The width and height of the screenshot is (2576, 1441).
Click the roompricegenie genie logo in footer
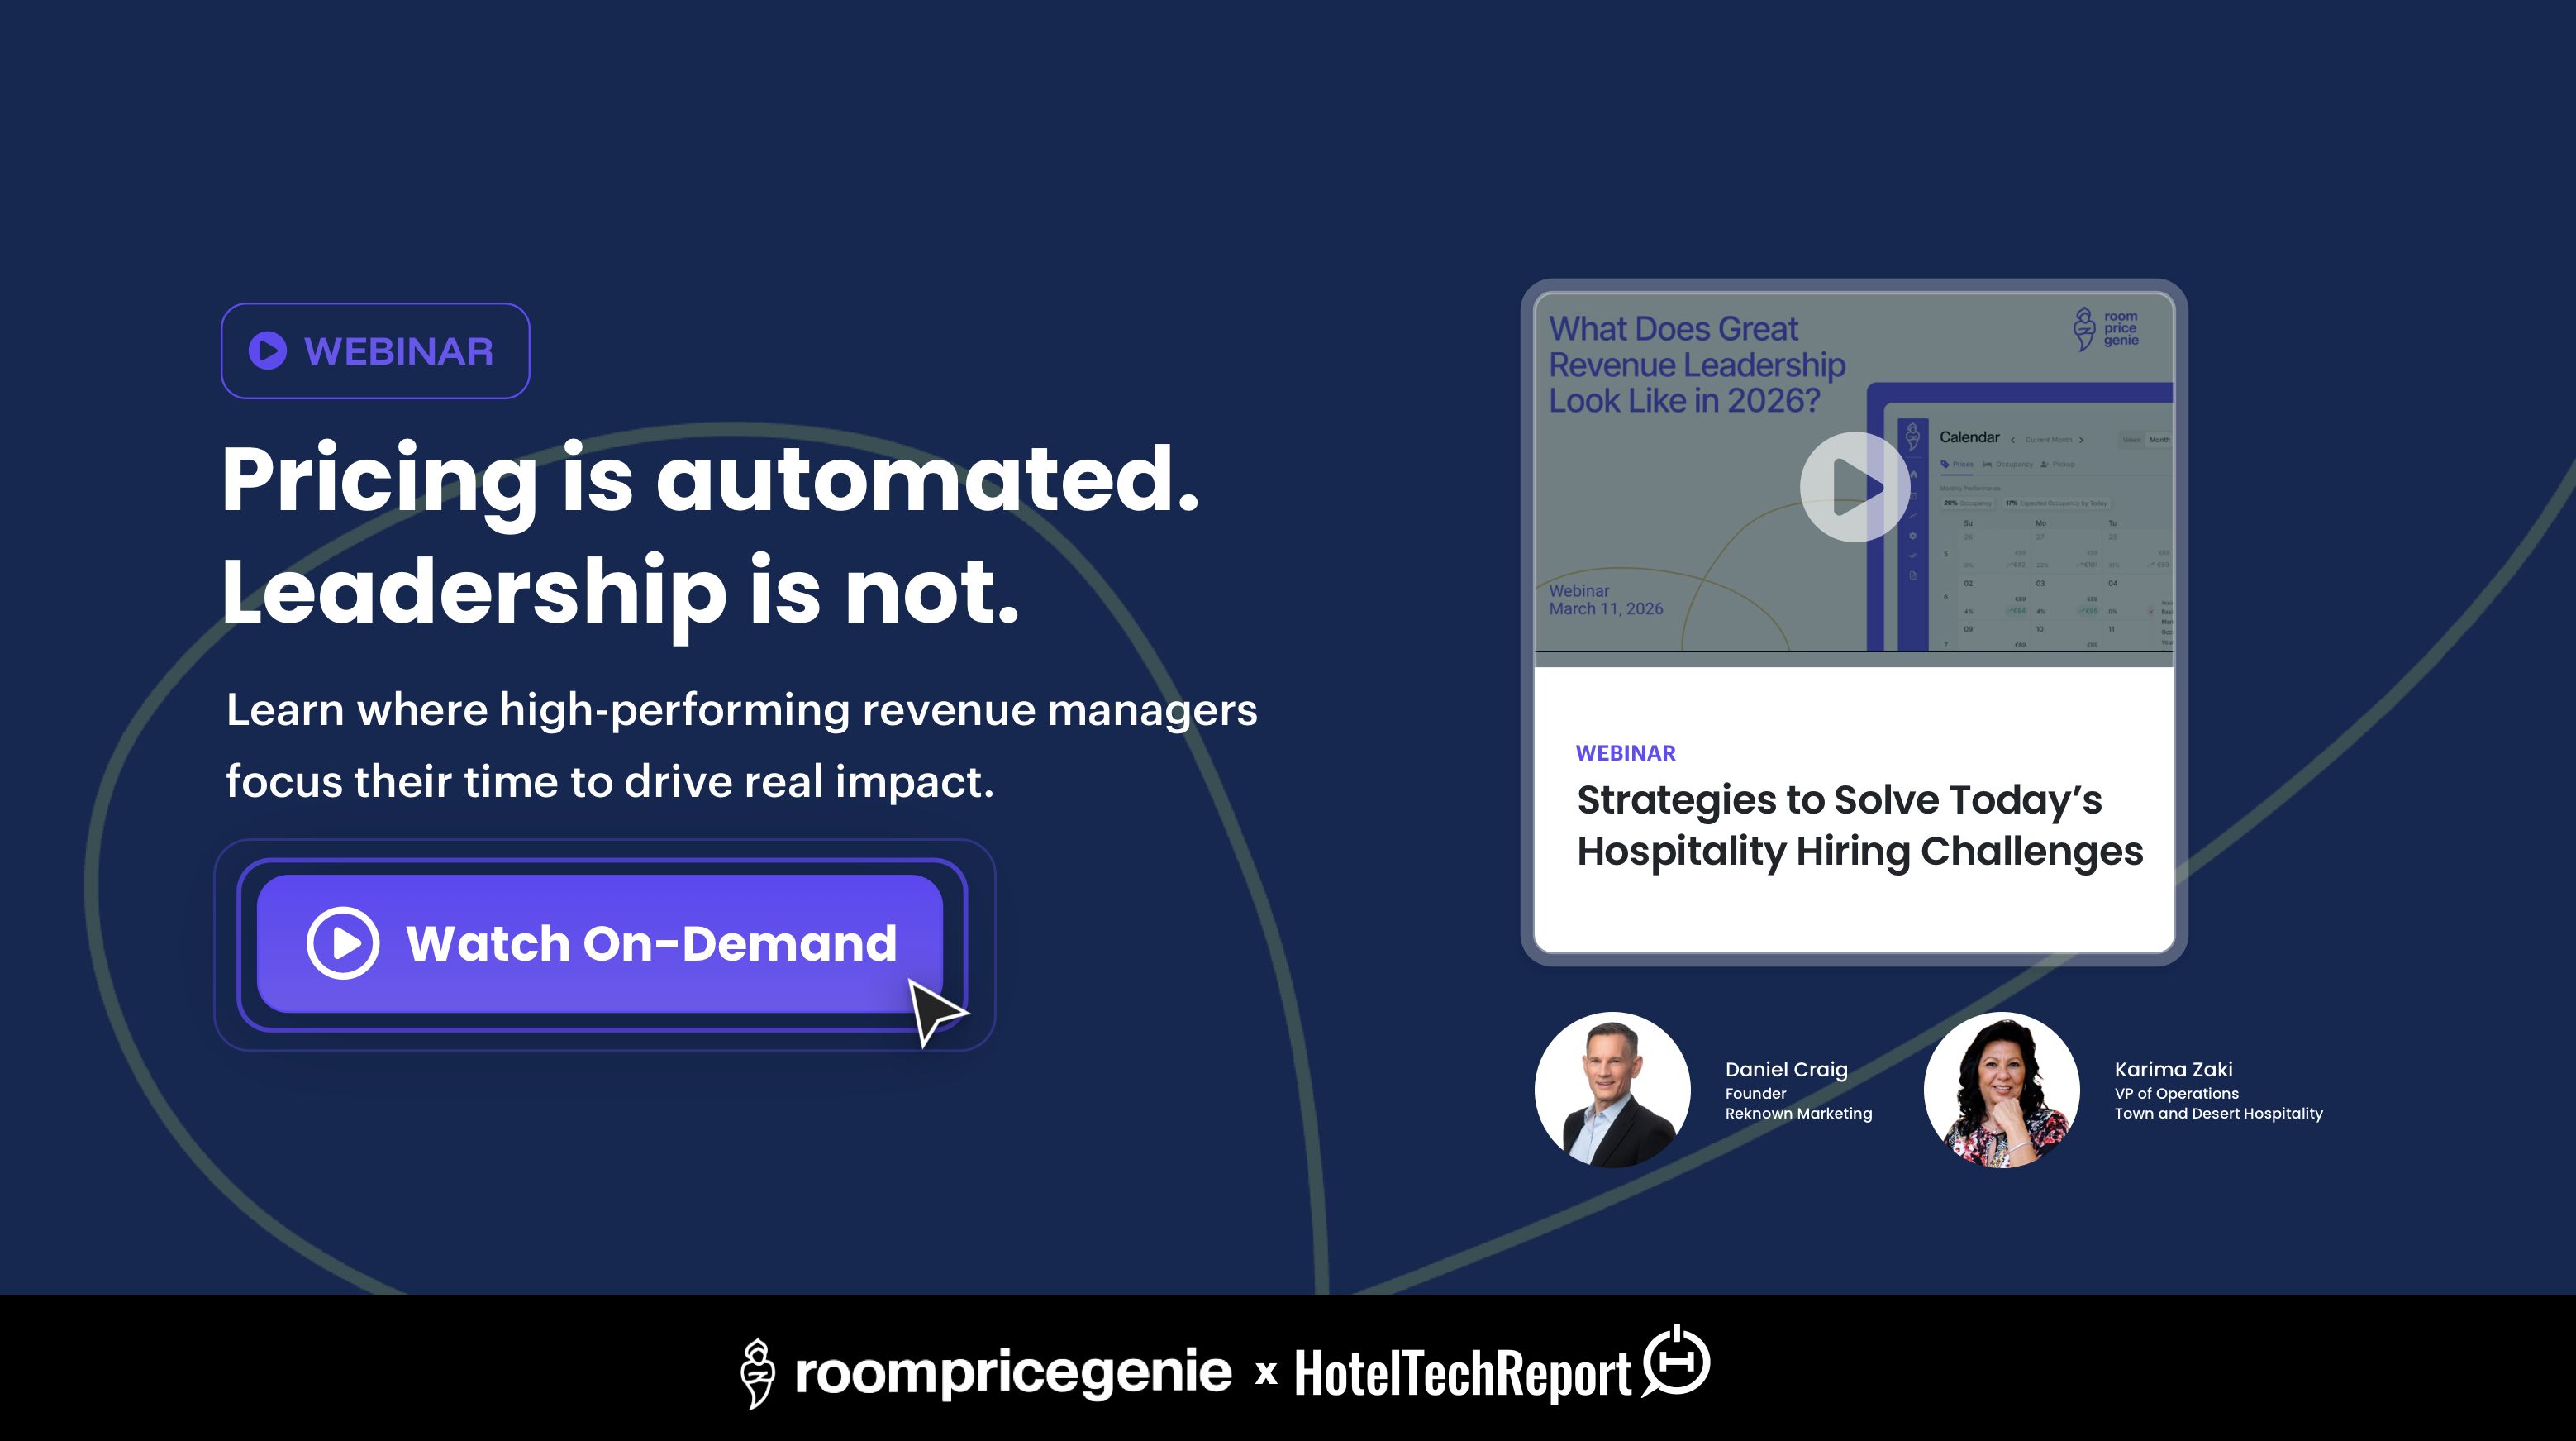(757, 1373)
